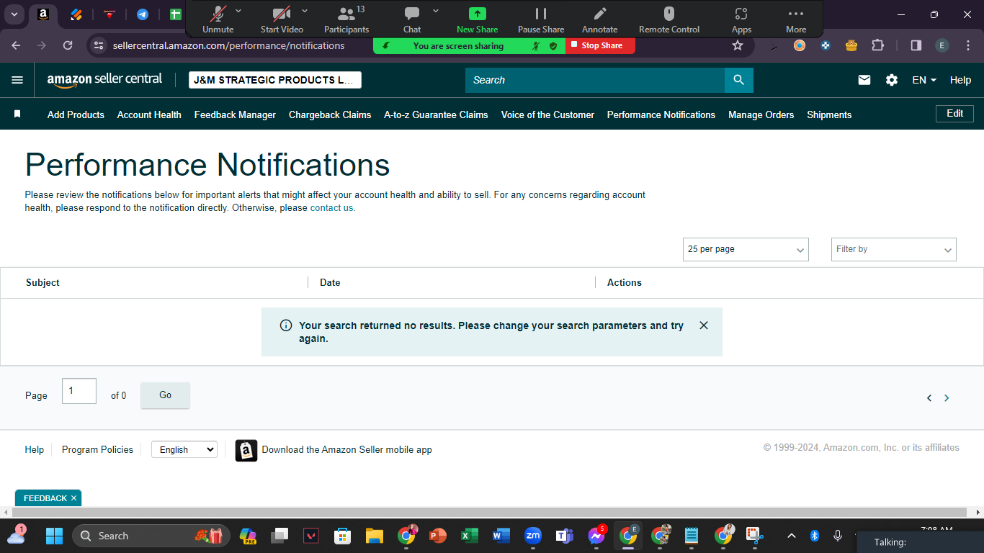Open A-to-z Guarantee Claims
The width and height of the screenshot is (984, 553).
436,114
